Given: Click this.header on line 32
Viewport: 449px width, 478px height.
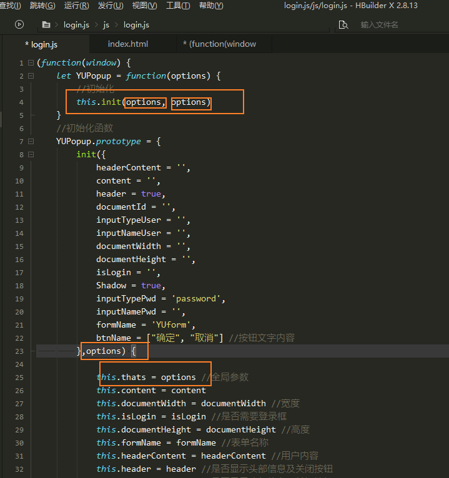Looking at the screenshot, I should pyautogui.click(x=124, y=469).
